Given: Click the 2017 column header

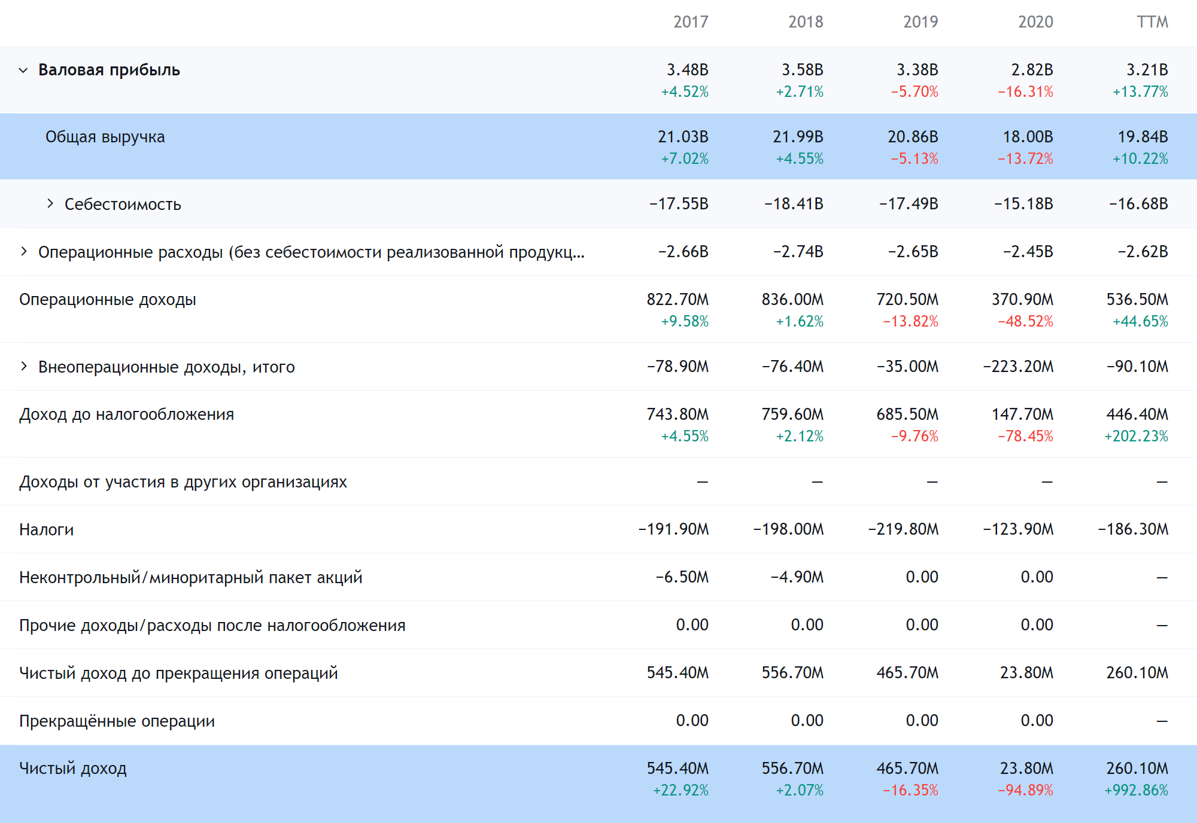Looking at the screenshot, I should 691,22.
